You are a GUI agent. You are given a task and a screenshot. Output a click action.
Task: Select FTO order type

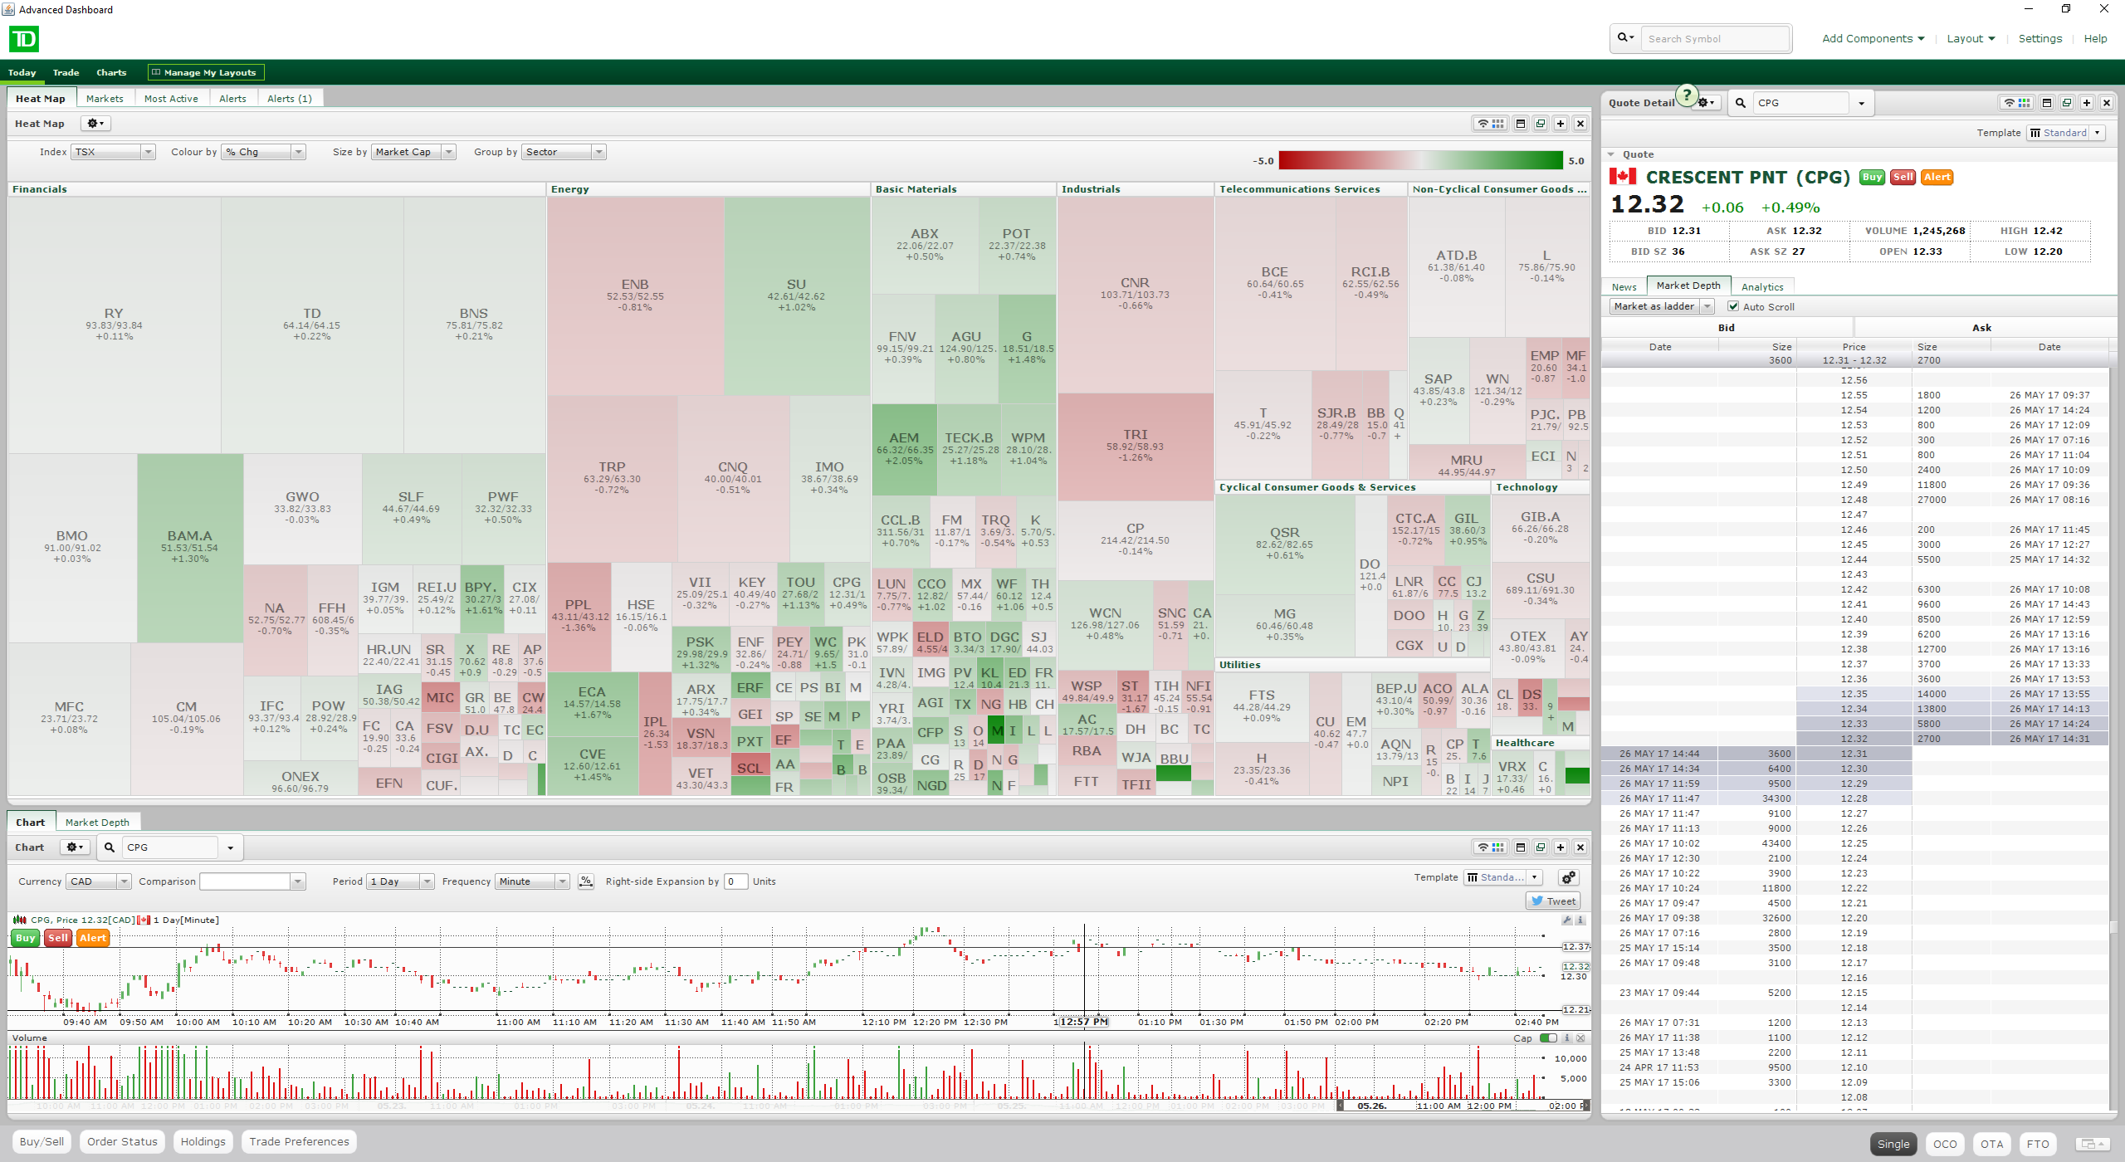(x=2037, y=1144)
